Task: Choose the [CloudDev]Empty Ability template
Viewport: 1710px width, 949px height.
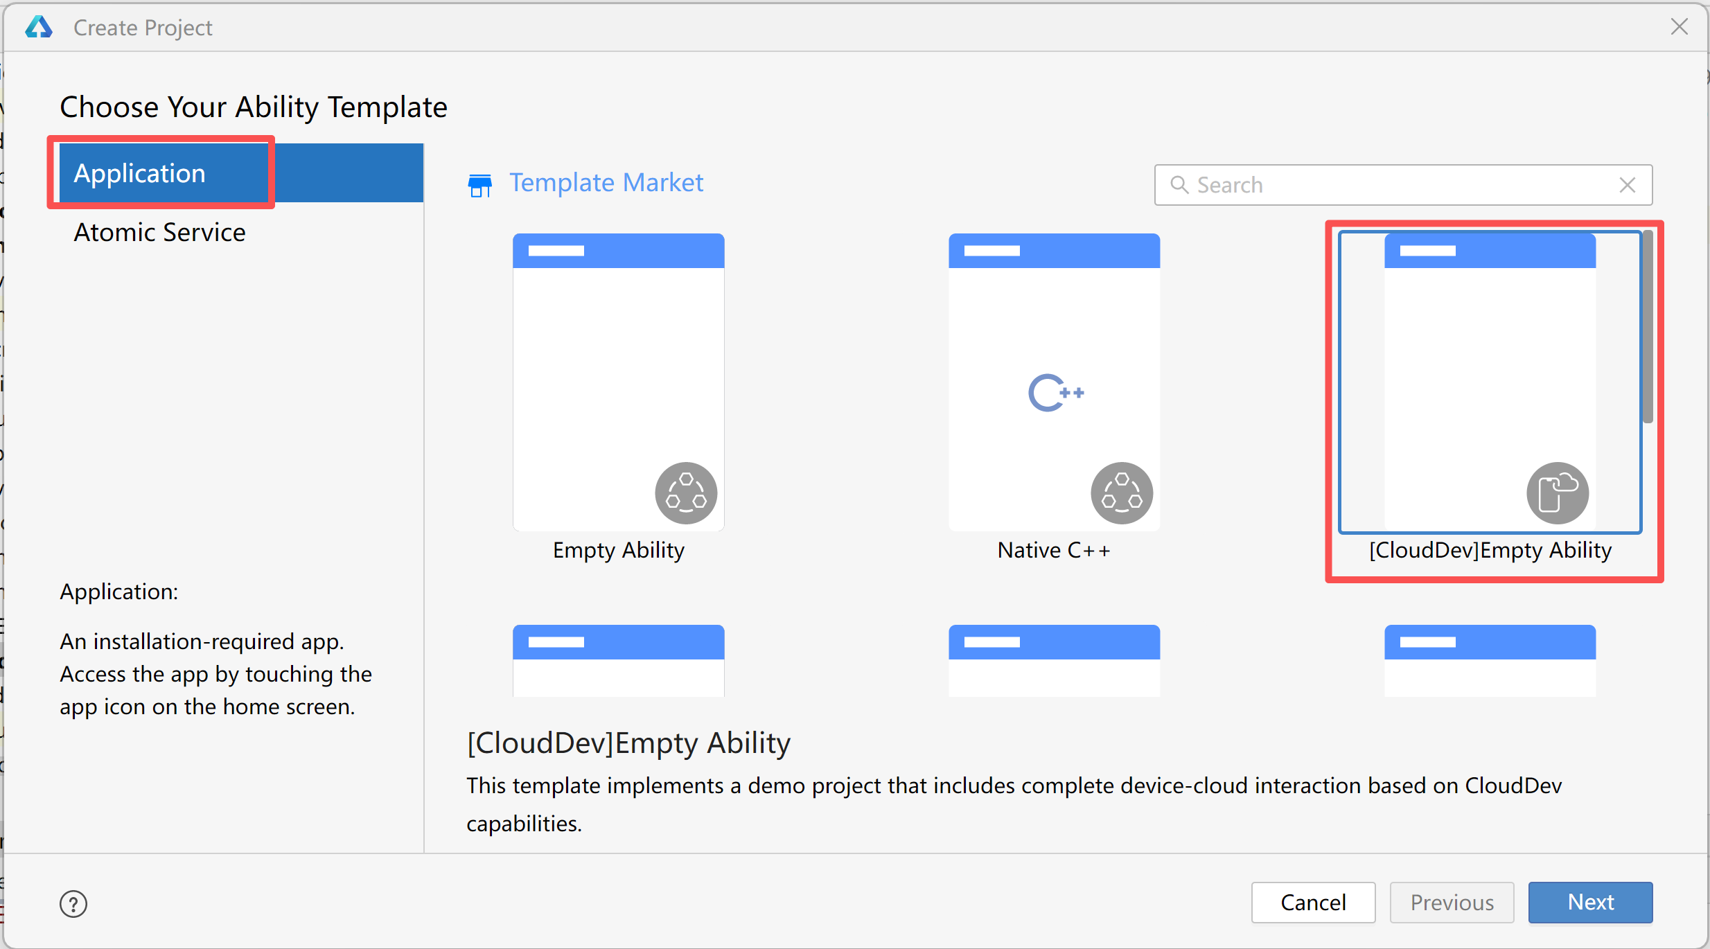Action: [x=1490, y=382]
